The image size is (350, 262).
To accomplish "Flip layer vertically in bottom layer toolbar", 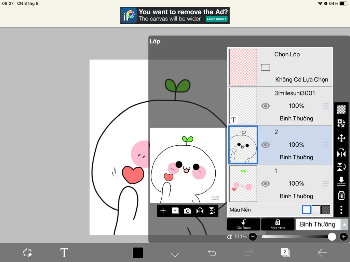I will pyautogui.click(x=212, y=211).
